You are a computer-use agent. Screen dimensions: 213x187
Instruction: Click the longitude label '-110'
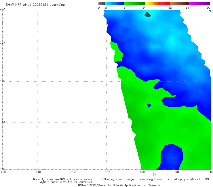point(72,172)
